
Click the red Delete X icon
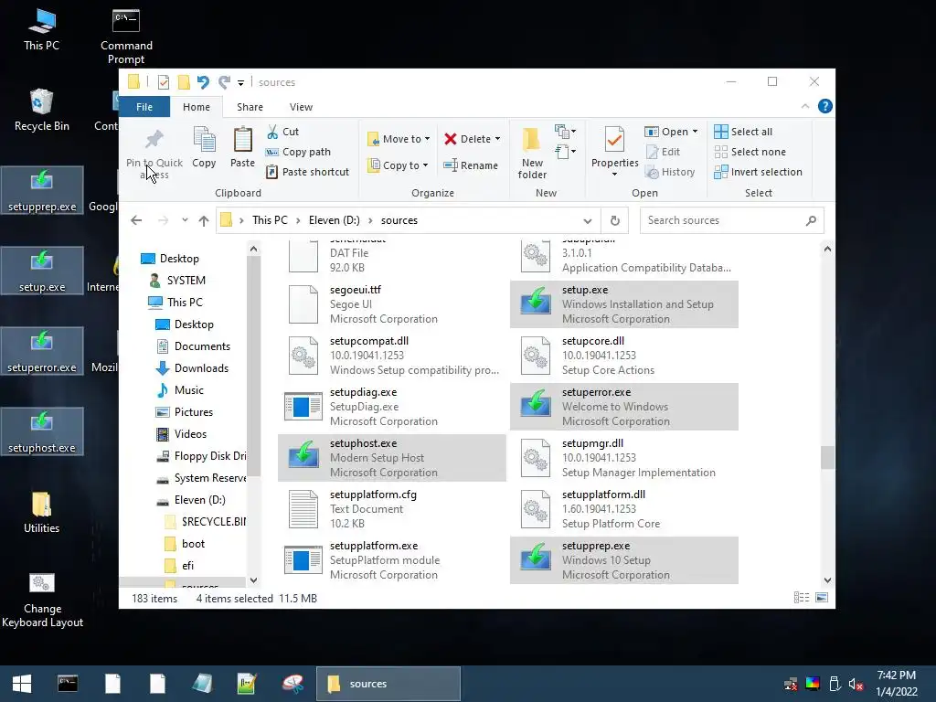[x=450, y=139]
